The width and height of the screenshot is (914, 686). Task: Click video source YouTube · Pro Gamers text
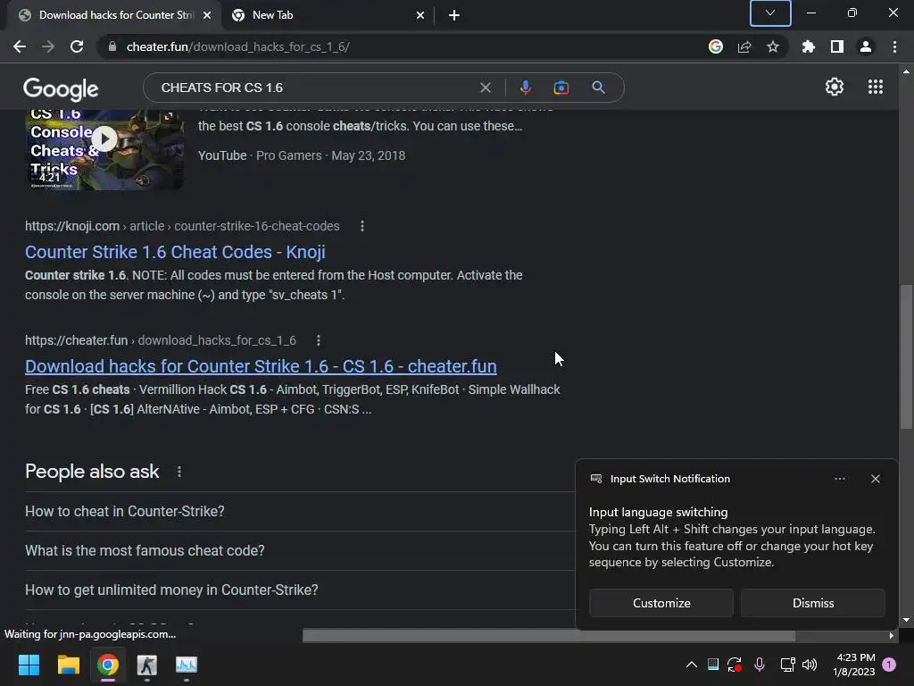260,155
